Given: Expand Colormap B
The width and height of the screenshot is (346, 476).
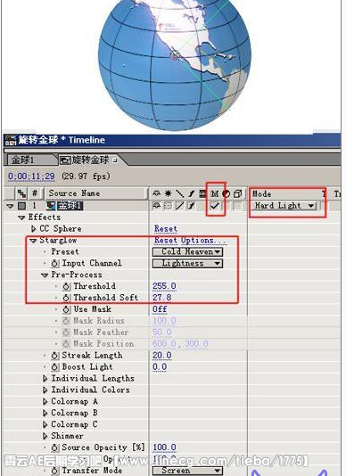Looking at the screenshot, I should [45, 414].
